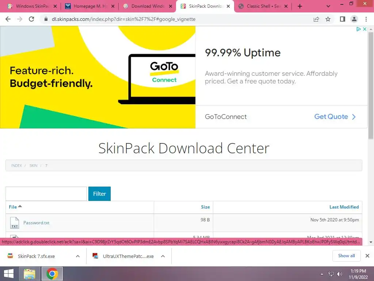Click the Filter button
The image size is (374, 281).
(x=99, y=194)
